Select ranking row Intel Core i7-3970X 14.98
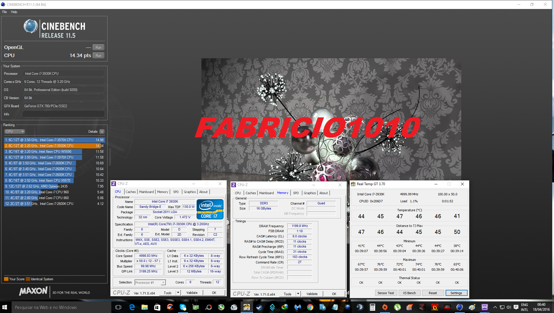 (x=54, y=140)
